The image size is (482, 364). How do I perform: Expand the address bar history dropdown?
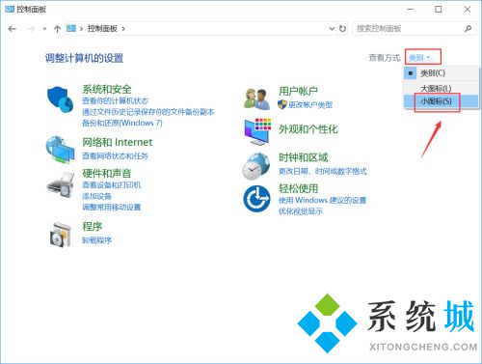[332, 29]
